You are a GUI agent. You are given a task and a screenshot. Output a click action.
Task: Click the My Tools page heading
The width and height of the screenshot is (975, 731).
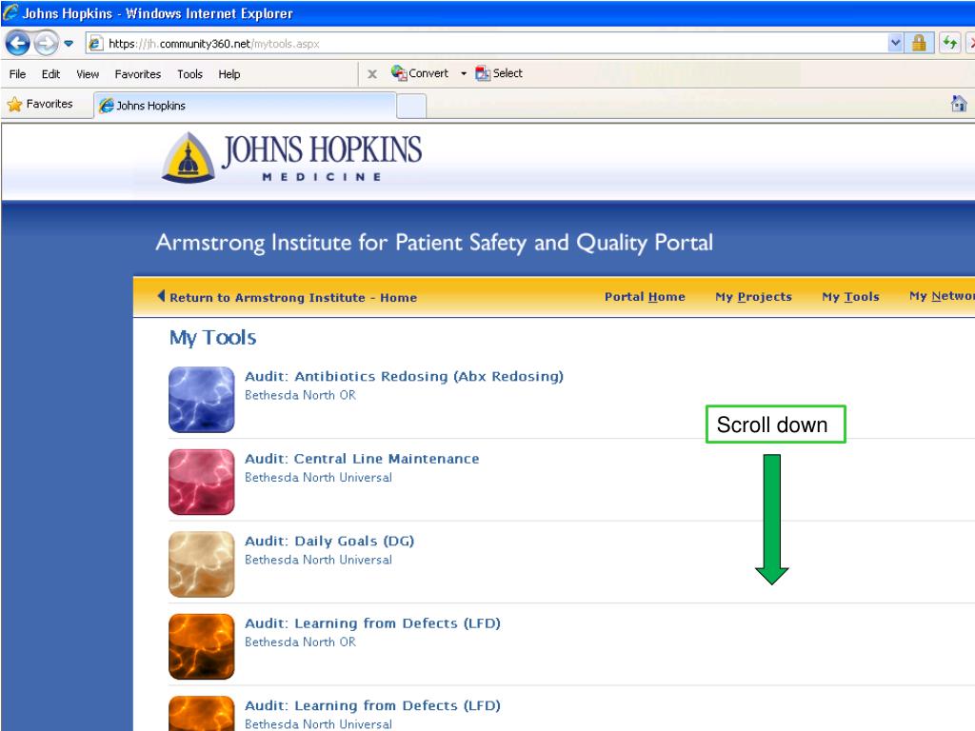[x=212, y=338]
